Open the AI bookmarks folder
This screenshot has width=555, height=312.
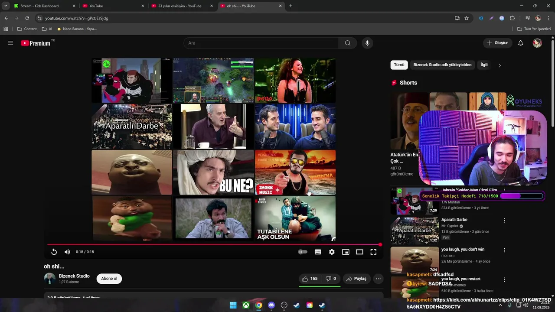pos(47,29)
